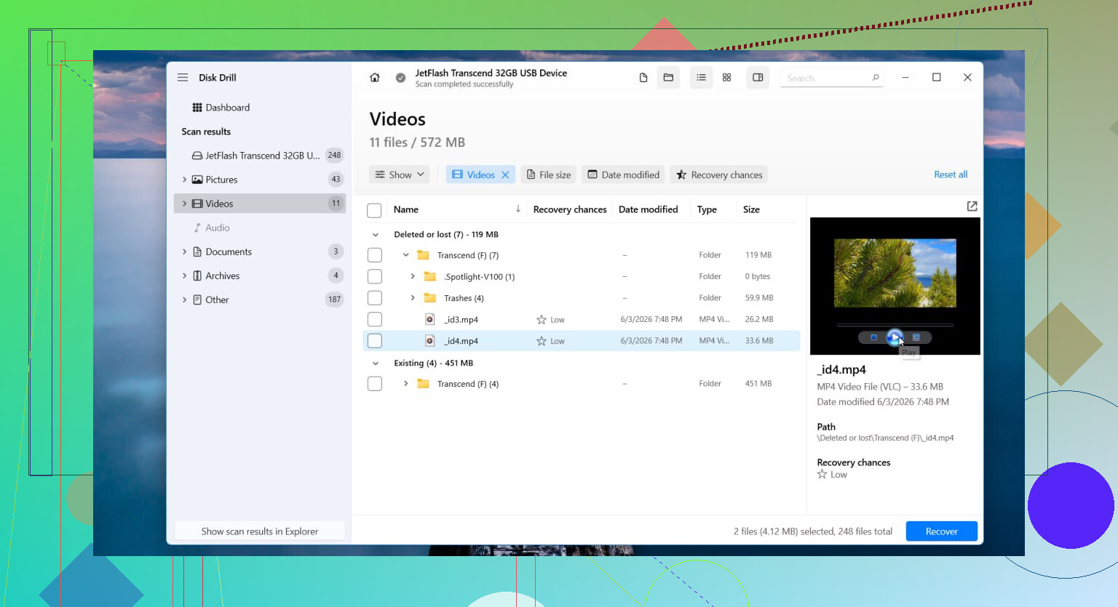
Task: Click the Audio music note icon
Action: tap(197, 228)
